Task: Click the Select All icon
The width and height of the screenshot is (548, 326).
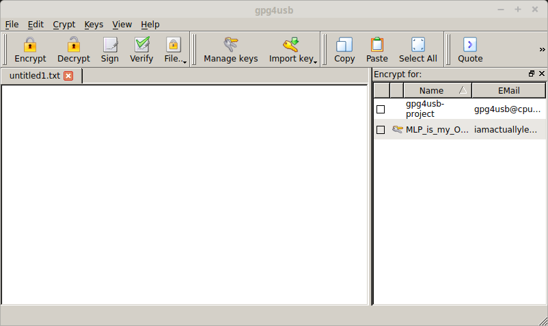Action: [x=418, y=44]
